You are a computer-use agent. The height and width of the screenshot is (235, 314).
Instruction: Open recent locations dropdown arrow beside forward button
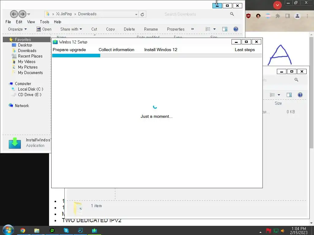tap(29, 14)
